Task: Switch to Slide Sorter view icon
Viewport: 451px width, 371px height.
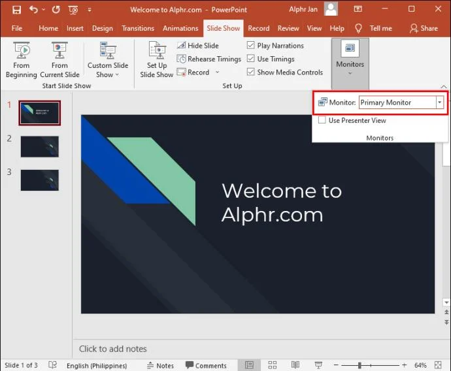Action: pos(272,365)
